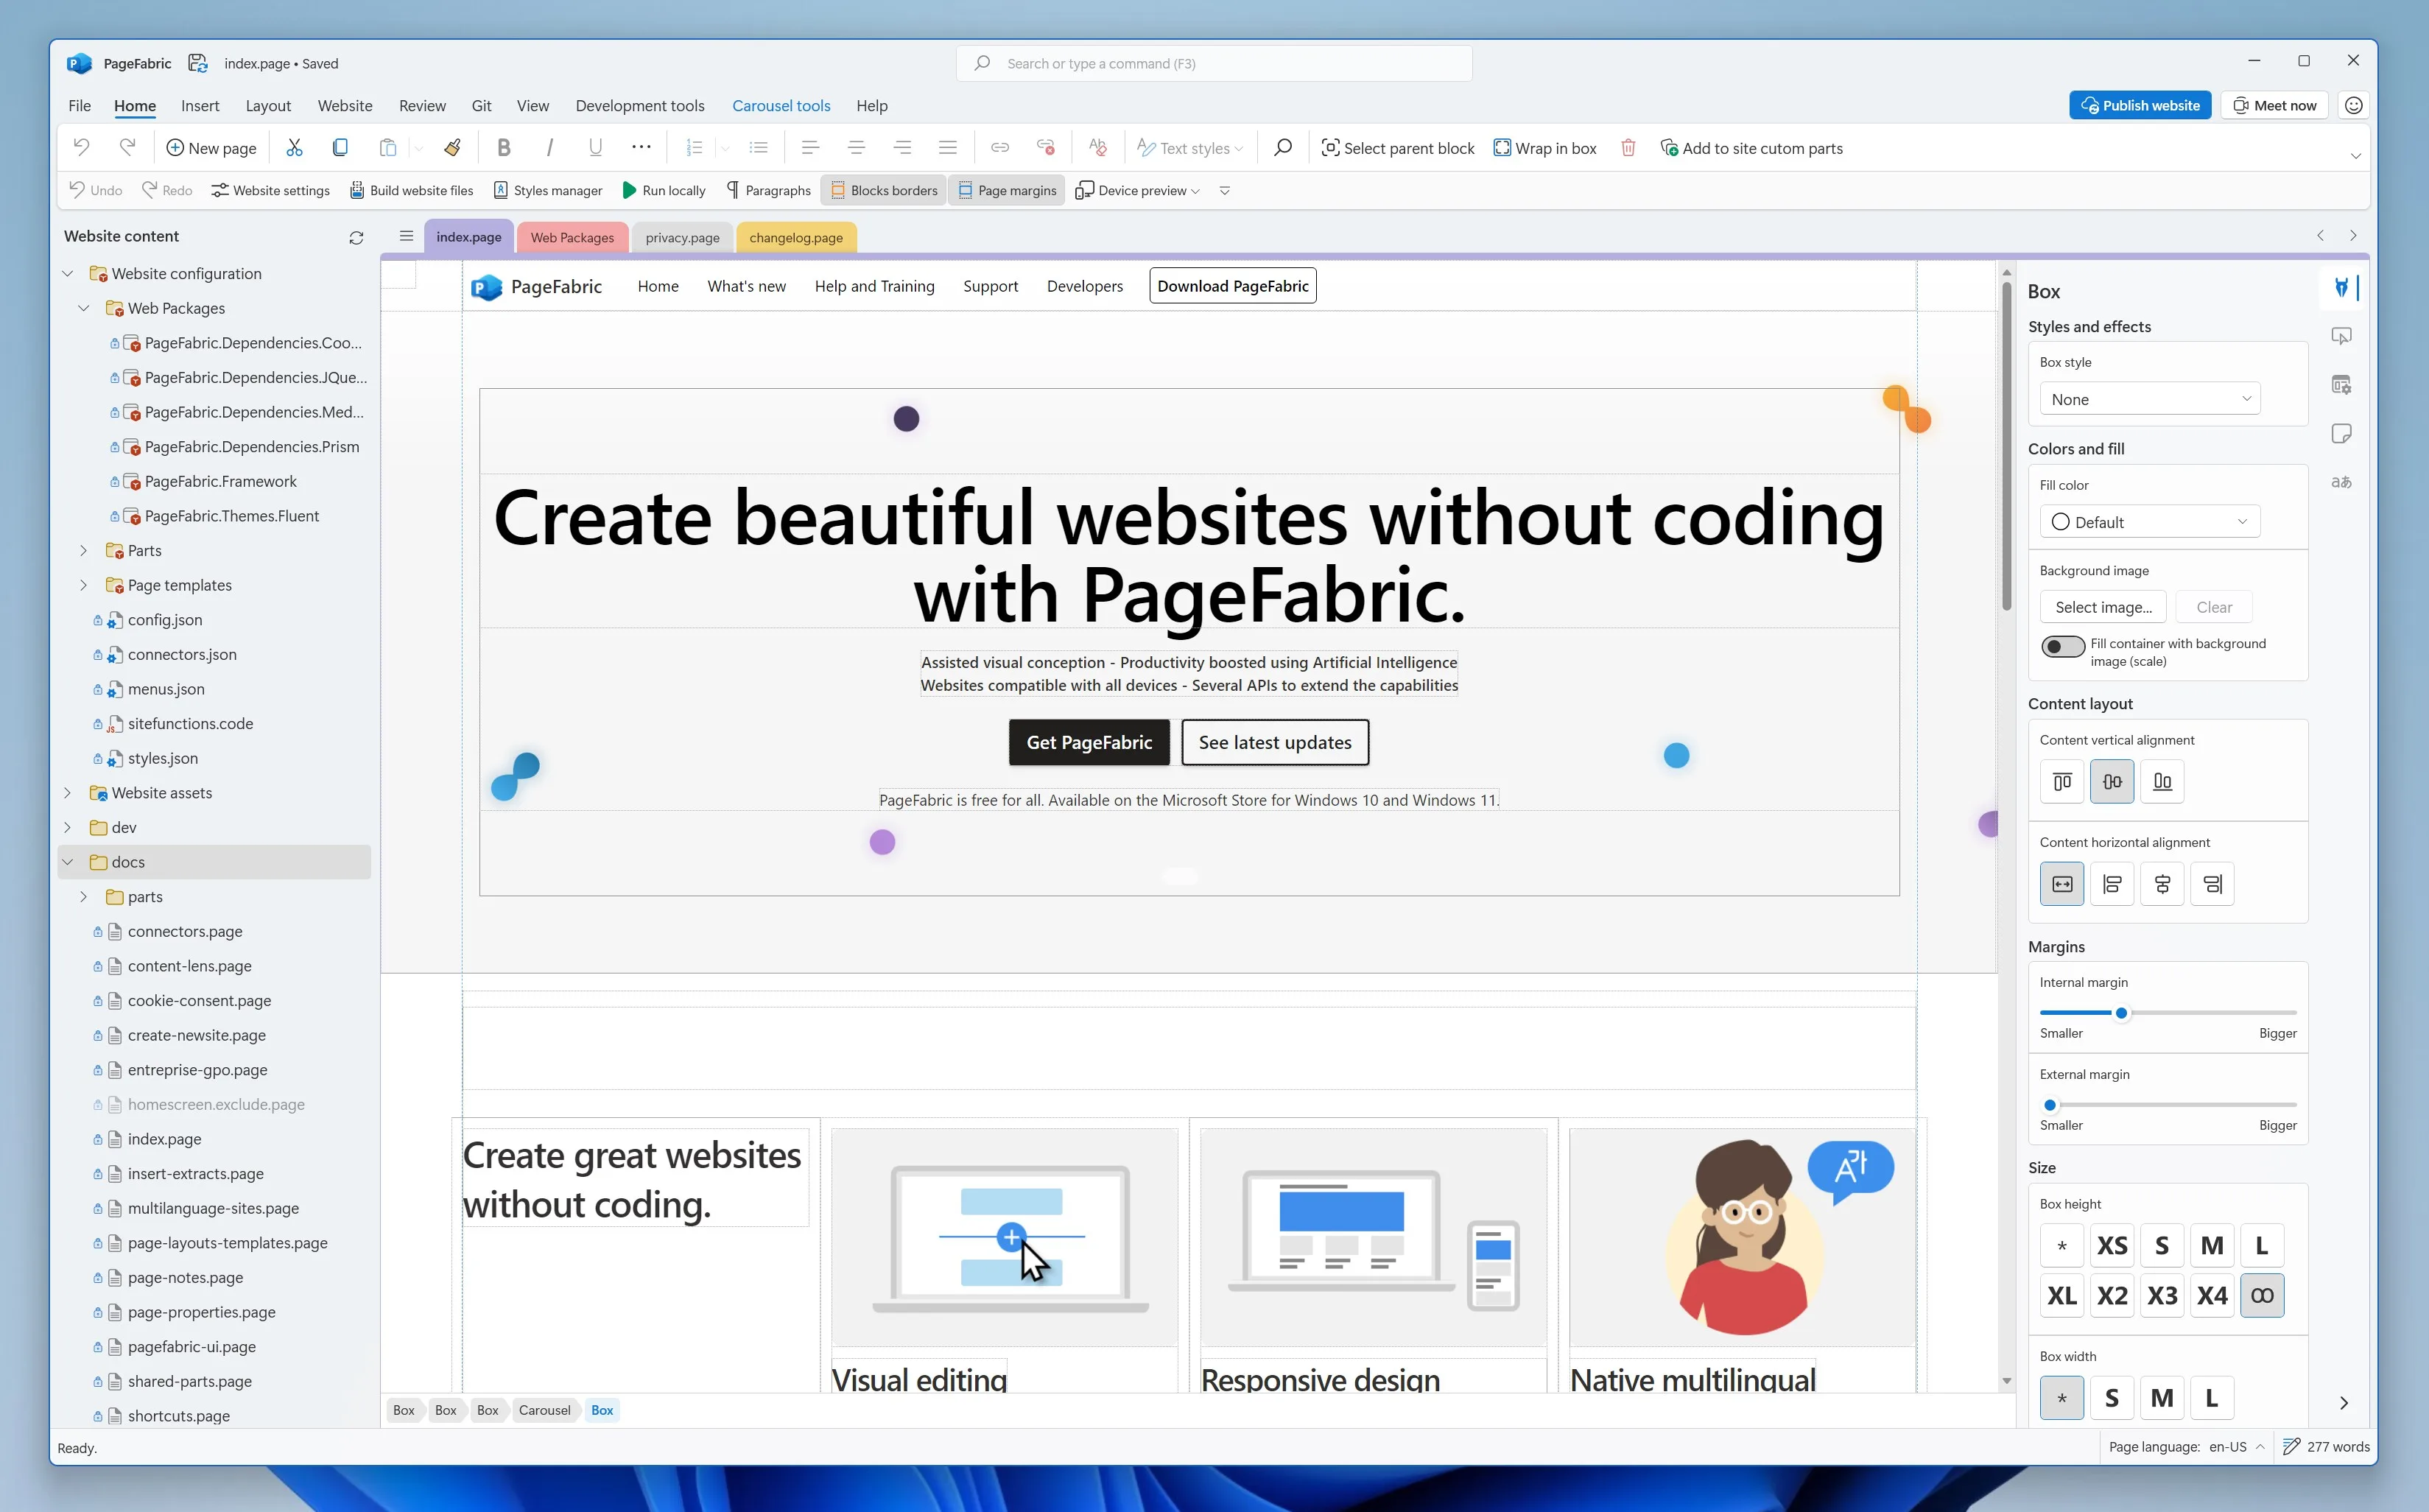Toggle Paragraphs marks display

tap(769, 190)
